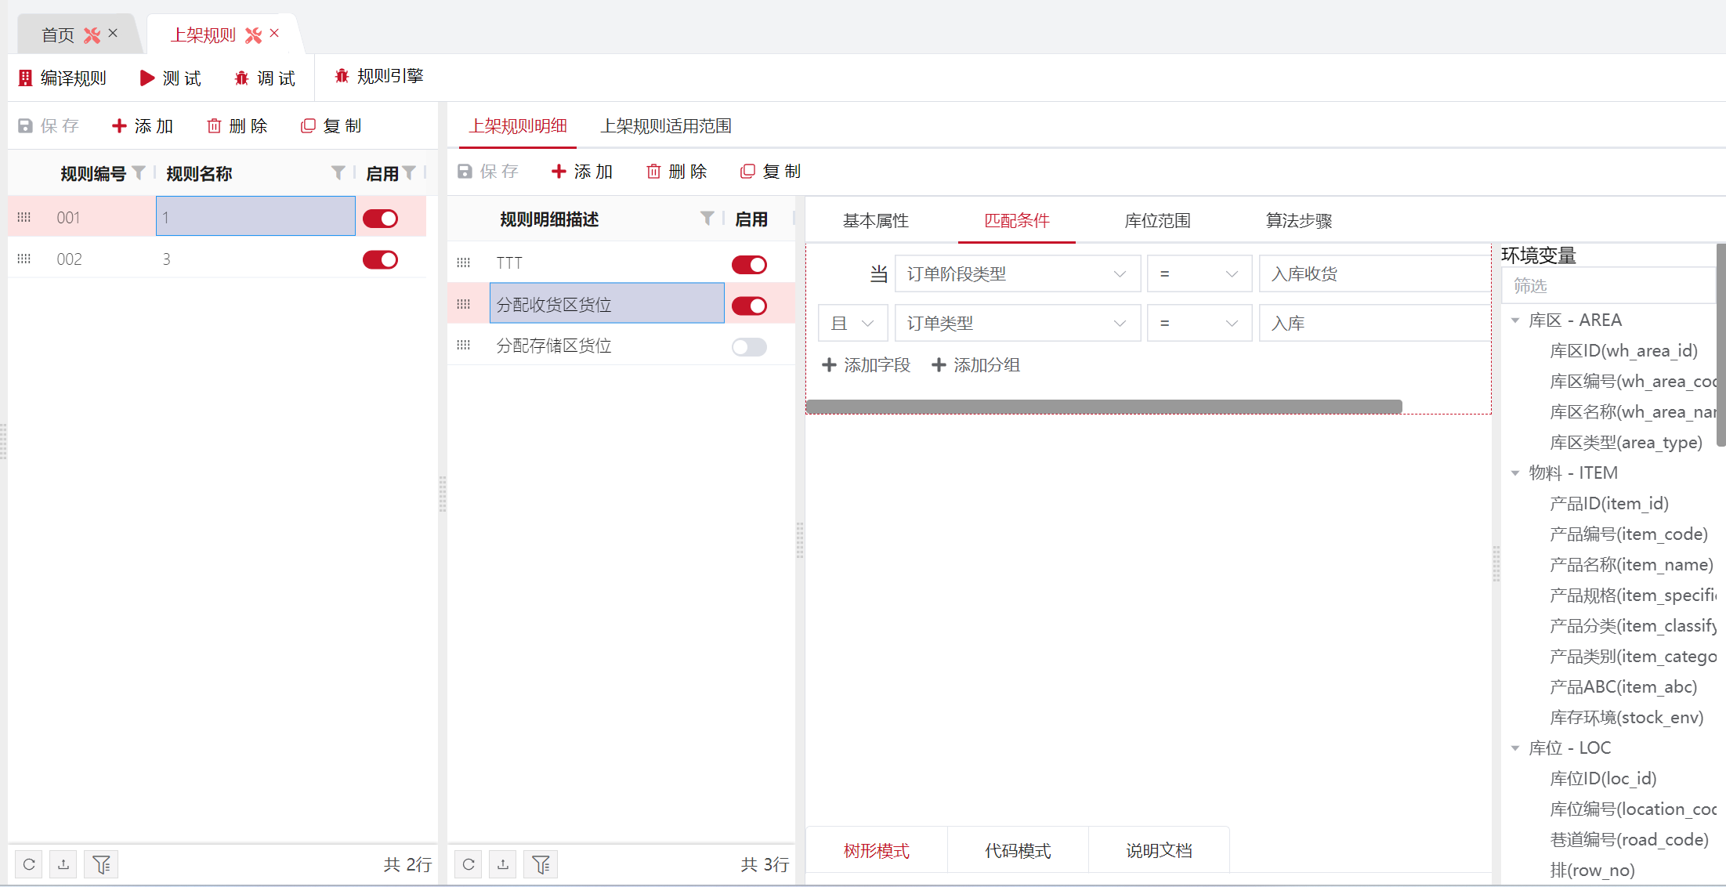
Task: Click export icon under rule detail list
Action: pos(503,864)
